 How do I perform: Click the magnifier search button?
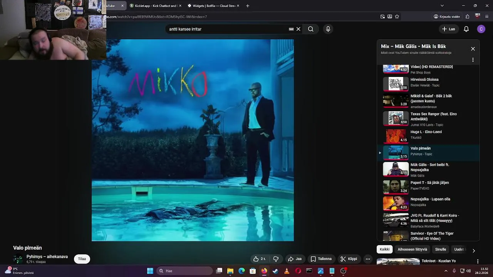(311, 29)
